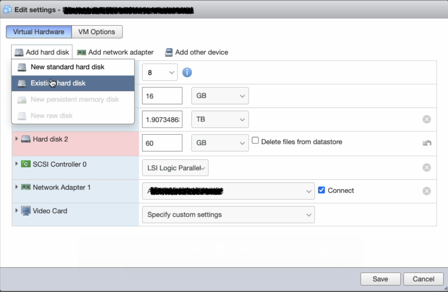This screenshot has width=448, height=292.
Task: Click the remove icon on the TB disk row
Action: tap(426, 119)
